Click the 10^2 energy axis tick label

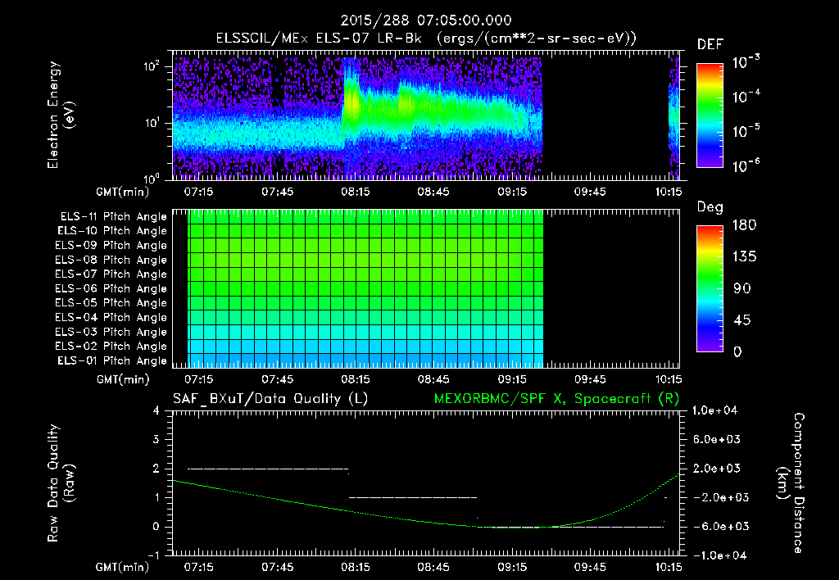(152, 66)
